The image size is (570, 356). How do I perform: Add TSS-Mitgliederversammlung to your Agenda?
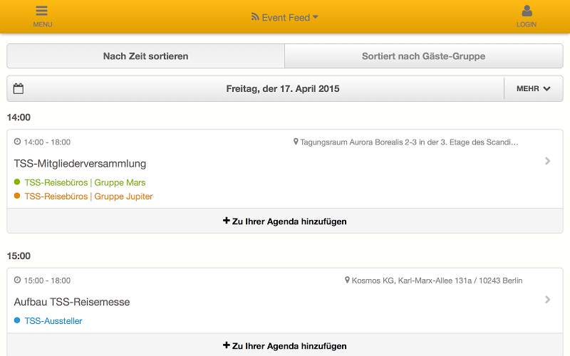click(x=285, y=221)
